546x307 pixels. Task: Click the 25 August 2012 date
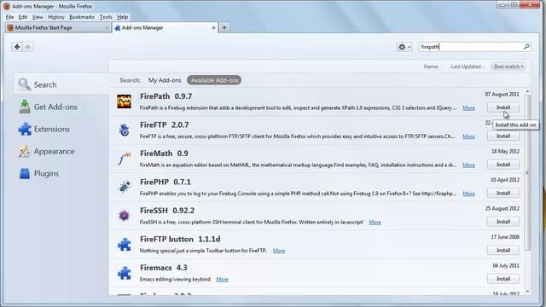click(x=502, y=208)
